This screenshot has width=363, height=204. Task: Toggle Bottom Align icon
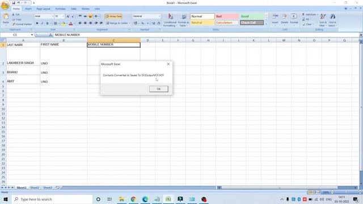pyautogui.click(x=90, y=16)
